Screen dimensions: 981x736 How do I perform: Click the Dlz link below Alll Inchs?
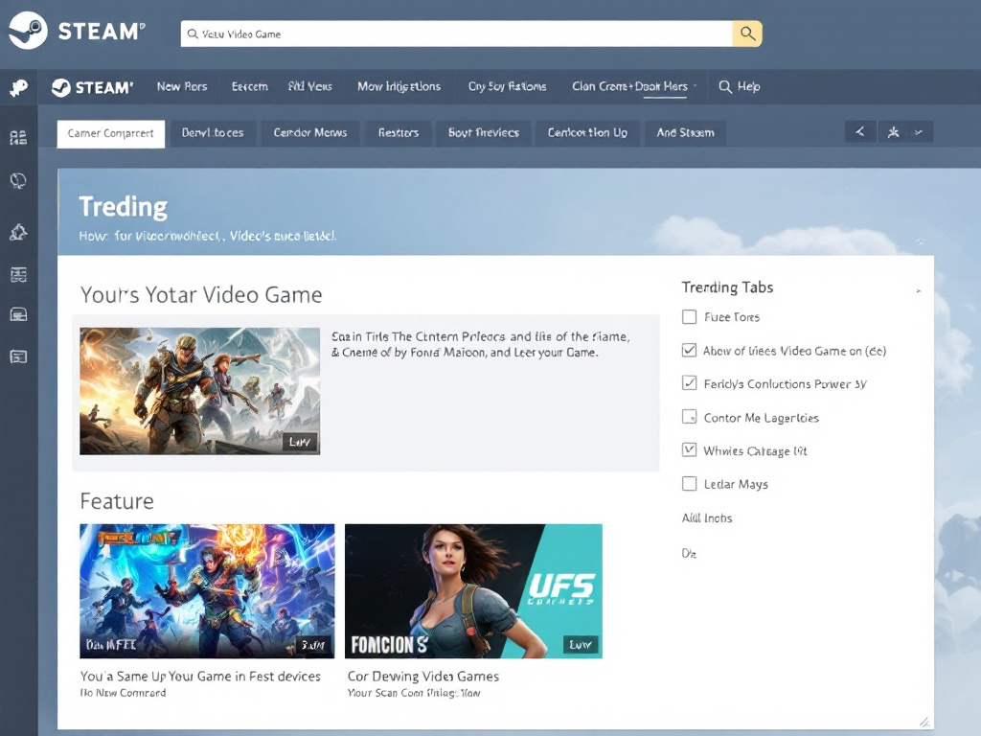[689, 553]
